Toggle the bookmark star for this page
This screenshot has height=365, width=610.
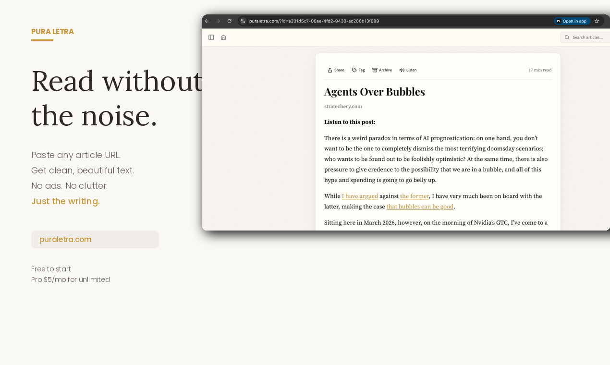click(597, 21)
